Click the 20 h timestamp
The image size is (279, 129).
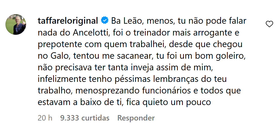coord(45,118)
